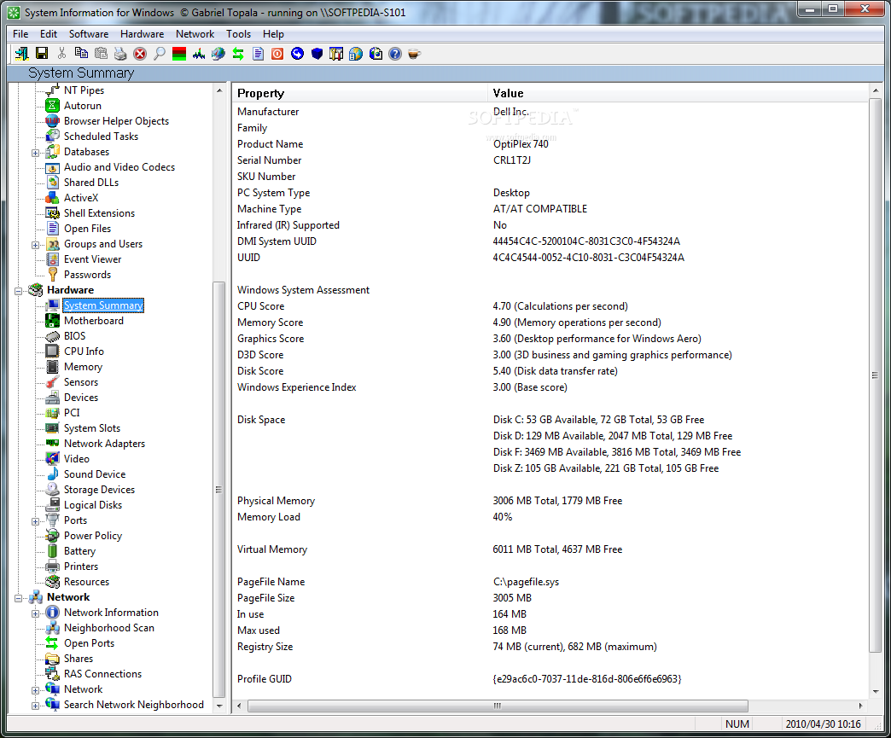Click the date and time in status bar
The width and height of the screenshot is (891, 738).
click(x=823, y=723)
